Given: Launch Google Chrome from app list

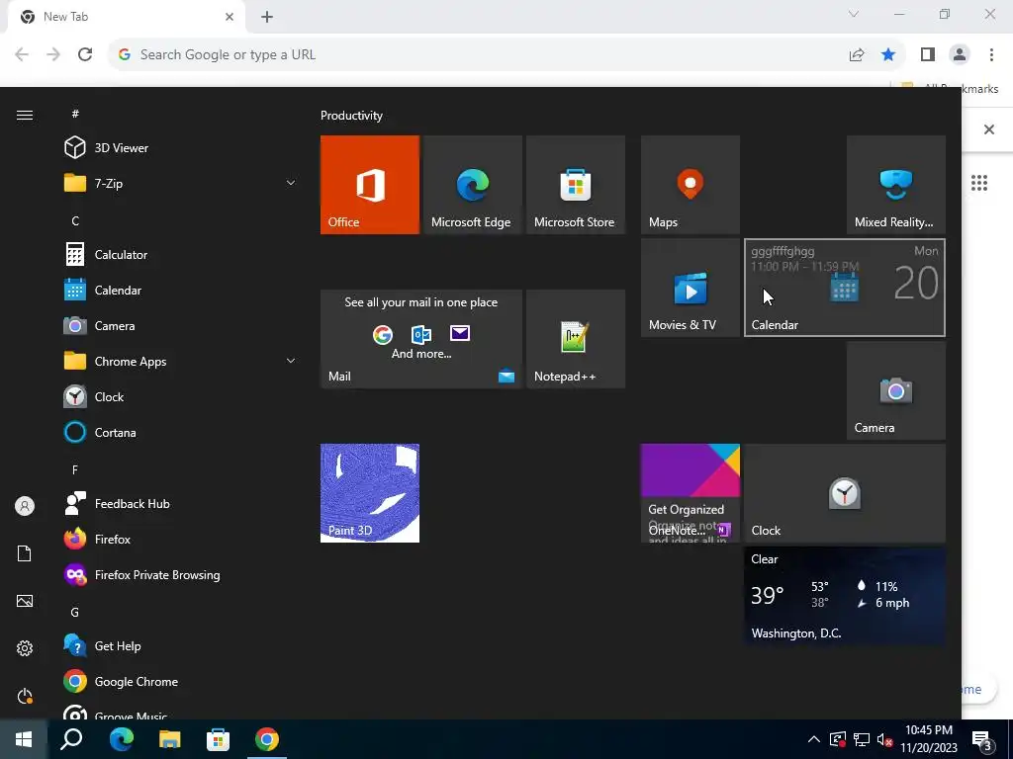Looking at the screenshot, I should click(180, 682).
